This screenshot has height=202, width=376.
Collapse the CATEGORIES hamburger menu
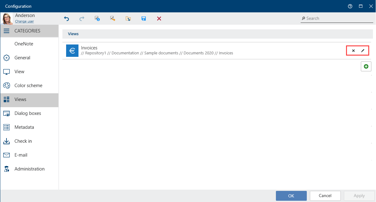[6, 31]
